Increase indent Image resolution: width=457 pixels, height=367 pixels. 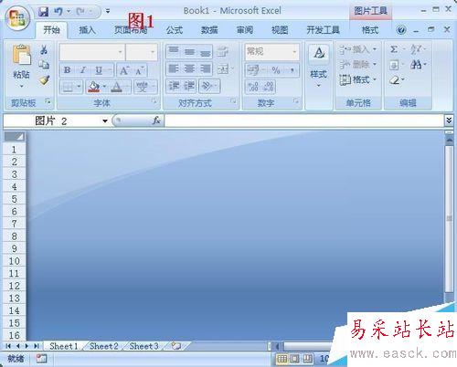189,87
